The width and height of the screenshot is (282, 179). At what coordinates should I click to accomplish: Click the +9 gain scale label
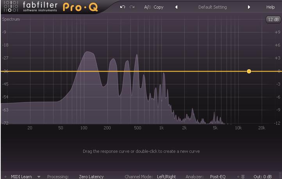click(x=277, y=32)
